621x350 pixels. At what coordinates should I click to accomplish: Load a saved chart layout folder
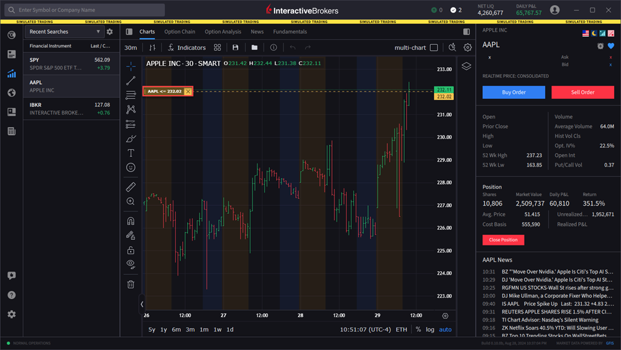pos(254,47)
